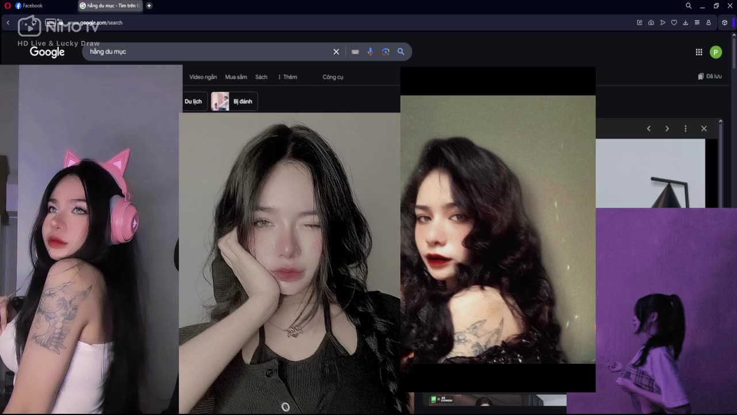The height and width of the screenshot is (415, 737).
Task: Open the 'Công cụ' search tools
Action: [333, 77]
